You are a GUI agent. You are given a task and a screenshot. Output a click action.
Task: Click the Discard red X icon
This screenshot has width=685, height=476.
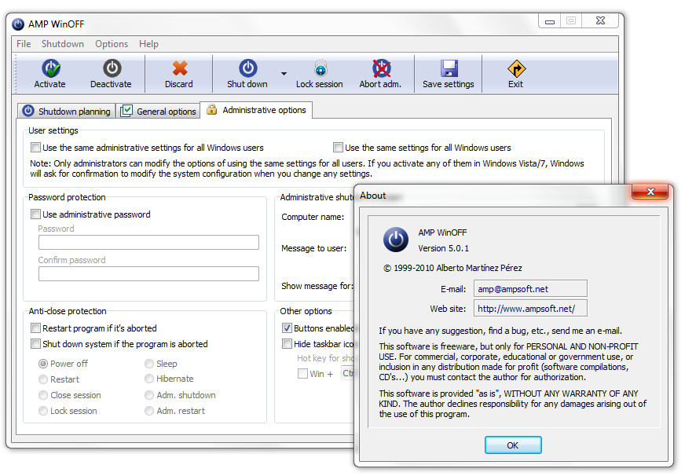click(x=180, y=68)
